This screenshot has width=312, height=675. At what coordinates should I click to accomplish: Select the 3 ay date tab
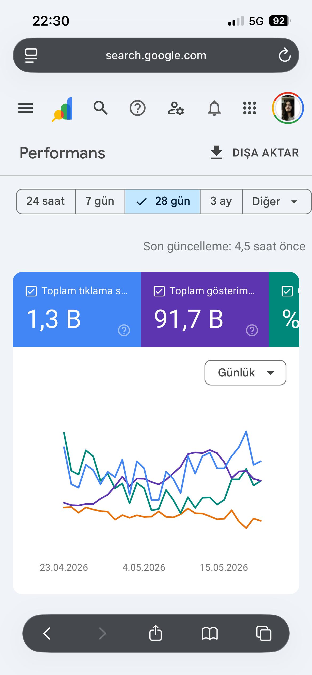tap(221, 202)
